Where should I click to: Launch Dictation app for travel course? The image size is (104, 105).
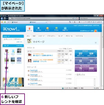click(x=63, y=54)
